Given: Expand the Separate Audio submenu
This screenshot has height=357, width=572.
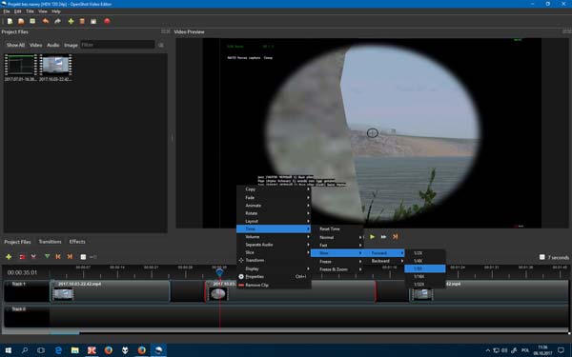Looking at the screenshot, I should pos(274,245).
